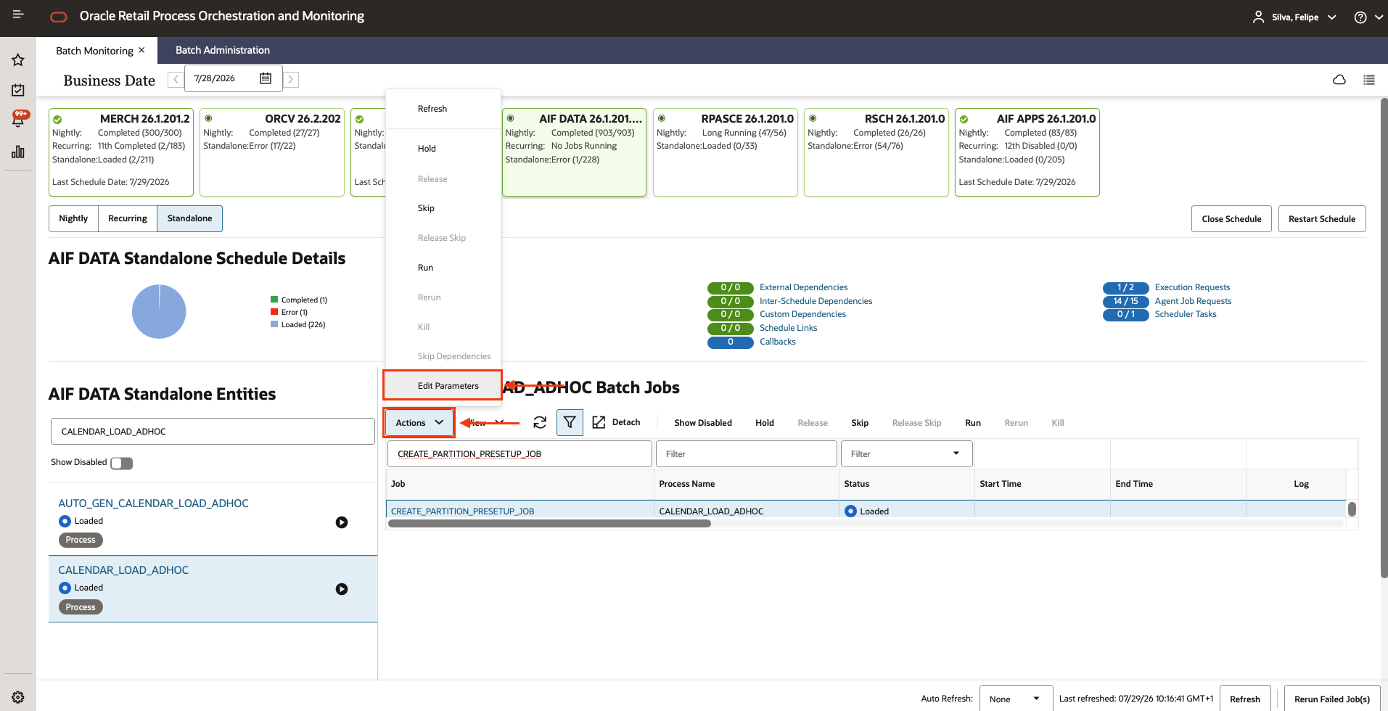The width and height of the screenshot is (1388, 711).
Task: Open the Auto Refresh dropdown set to None
Action: pos(1016,699)
